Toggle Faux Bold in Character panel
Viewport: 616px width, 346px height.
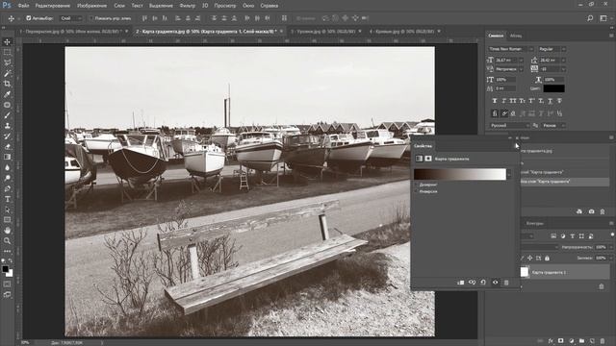coord(494,101)
